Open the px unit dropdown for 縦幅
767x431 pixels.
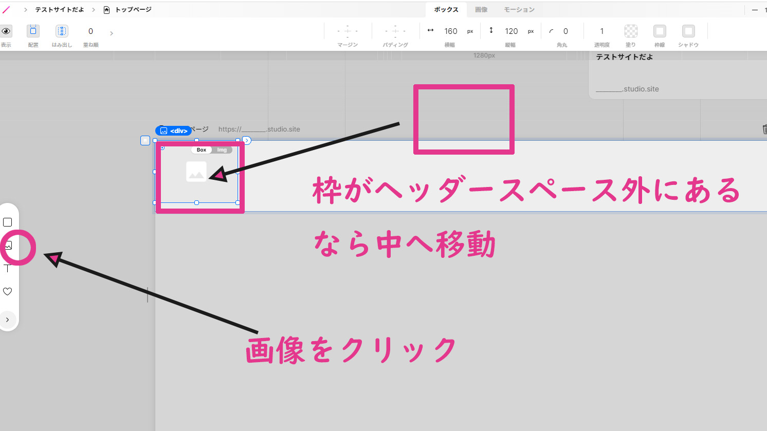[531, 31]
